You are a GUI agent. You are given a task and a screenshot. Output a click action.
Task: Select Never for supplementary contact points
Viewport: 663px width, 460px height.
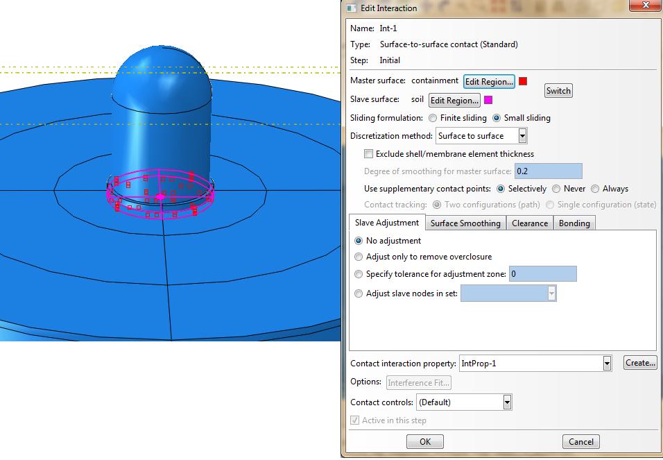click(556, 189)
